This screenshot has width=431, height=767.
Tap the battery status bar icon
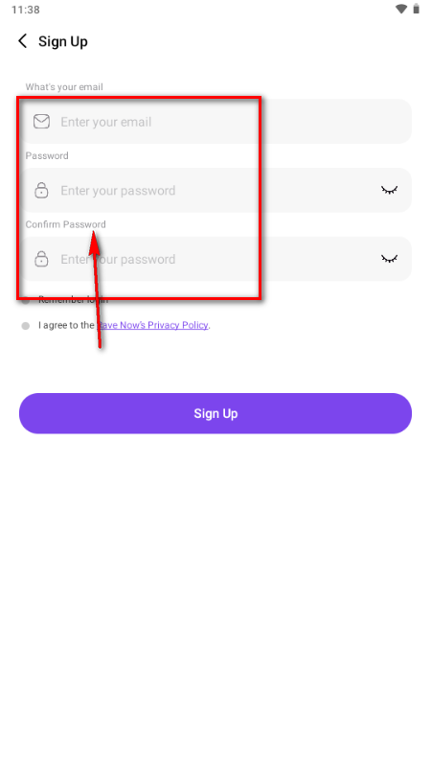417,9
